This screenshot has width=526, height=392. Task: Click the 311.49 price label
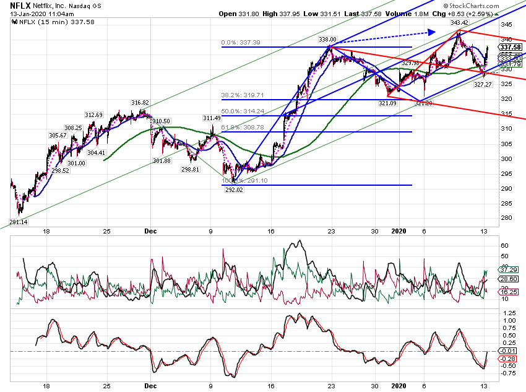[x=212, y=118]
